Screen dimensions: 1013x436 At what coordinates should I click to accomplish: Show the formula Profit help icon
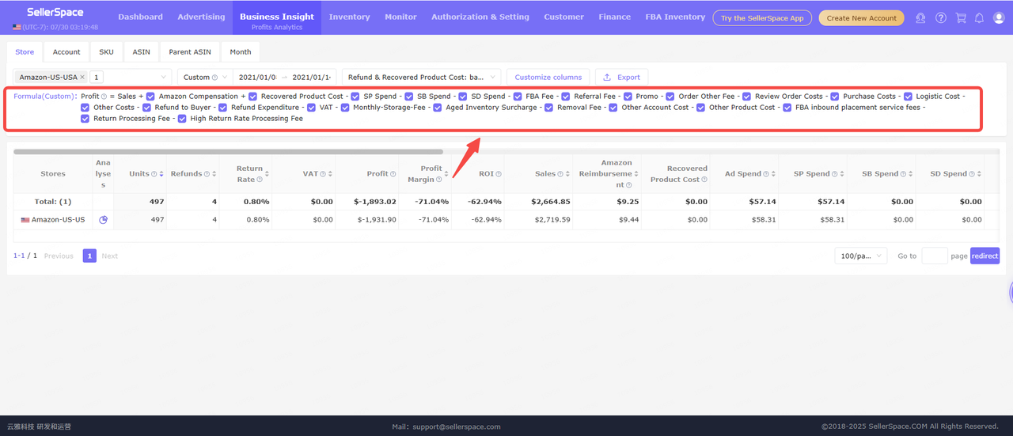(104, 97)
